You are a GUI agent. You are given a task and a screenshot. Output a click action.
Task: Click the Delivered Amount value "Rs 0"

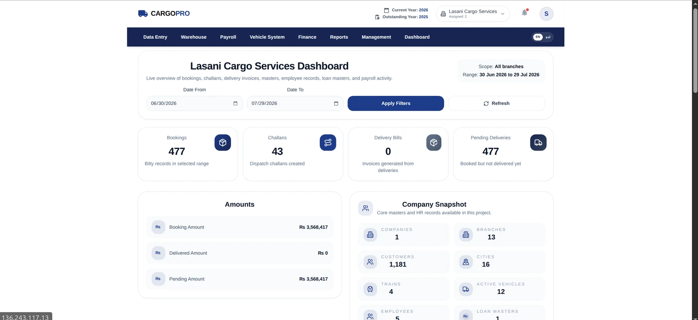(323, 253)
